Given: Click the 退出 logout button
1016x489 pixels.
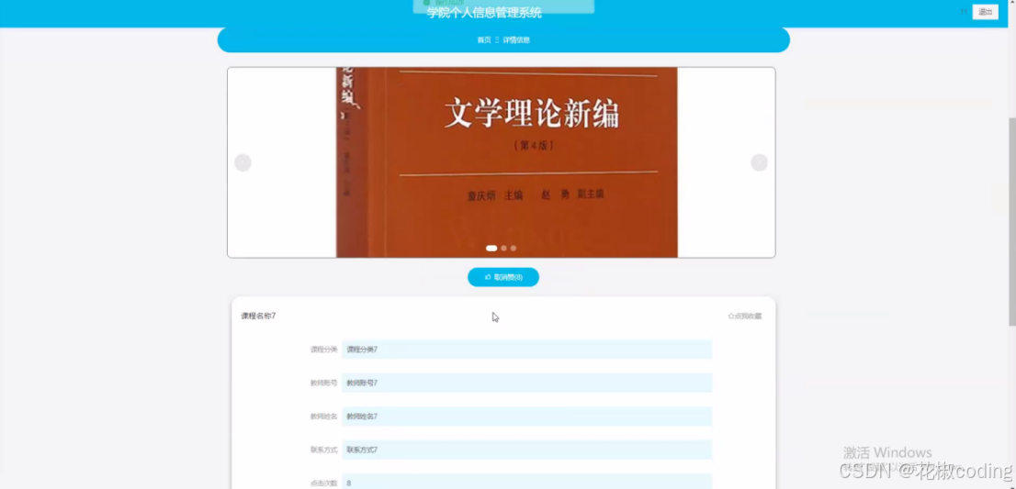Looking at the screenshot, I should 985,12.
